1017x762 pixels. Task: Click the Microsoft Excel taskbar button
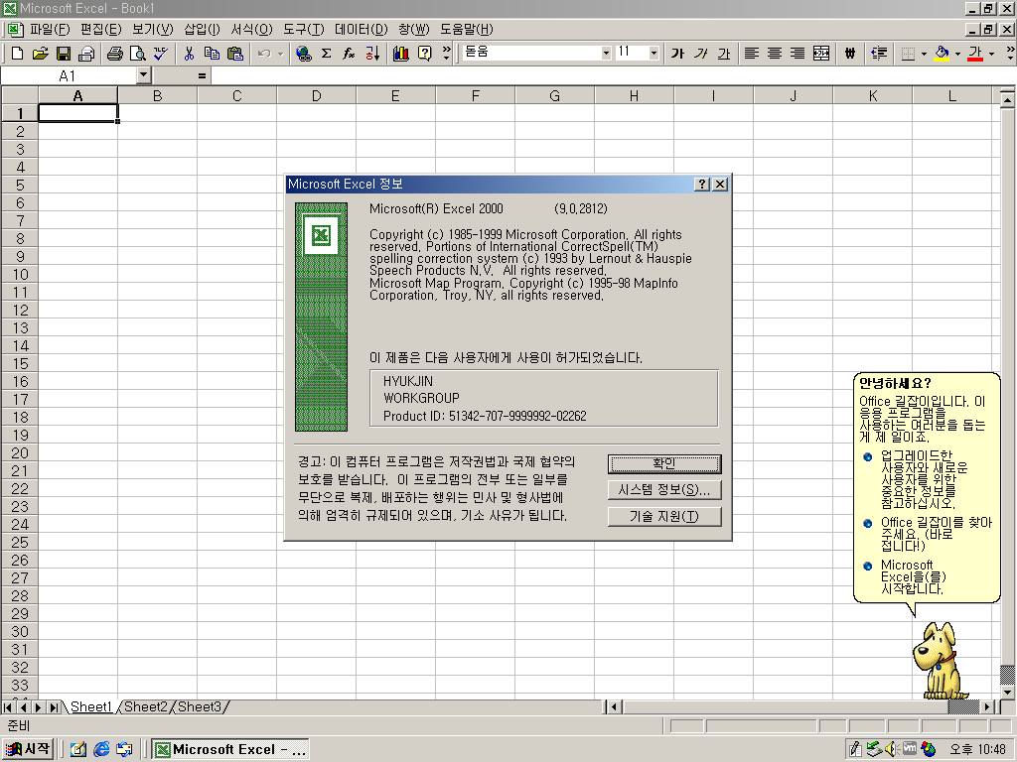click(x=230, y=750)
